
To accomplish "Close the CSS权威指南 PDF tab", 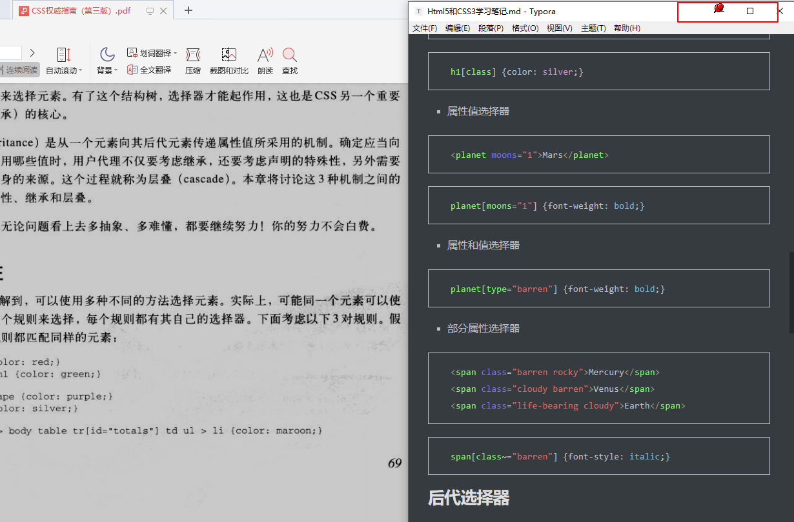I will click(x=163, y=11).
